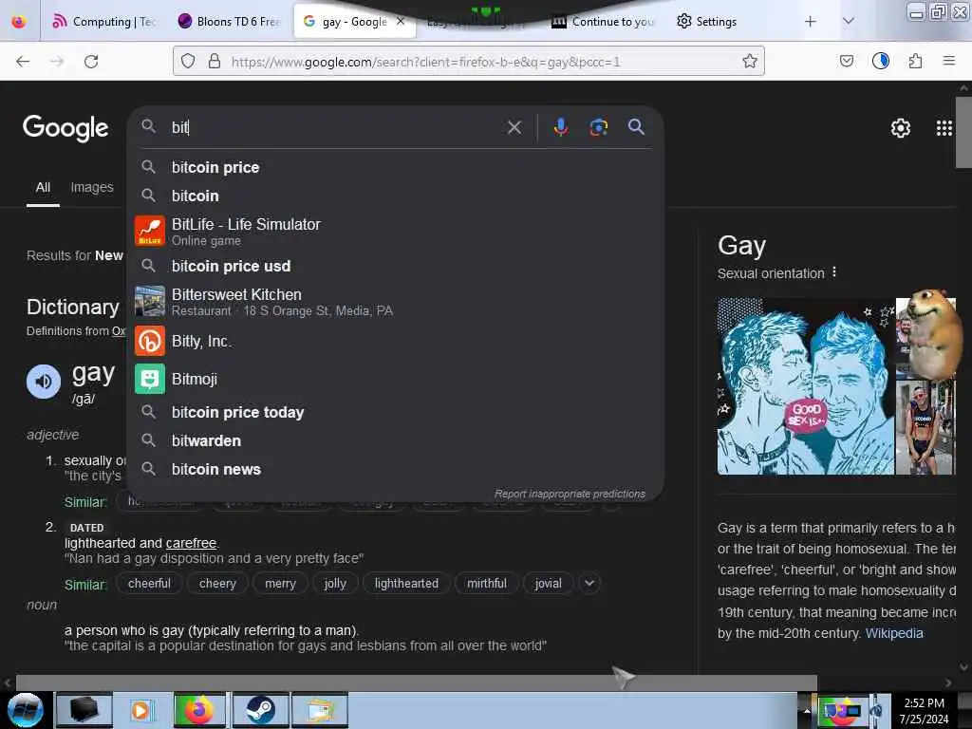
Task: Show hidden system tray icons
Action: [807, 711]
